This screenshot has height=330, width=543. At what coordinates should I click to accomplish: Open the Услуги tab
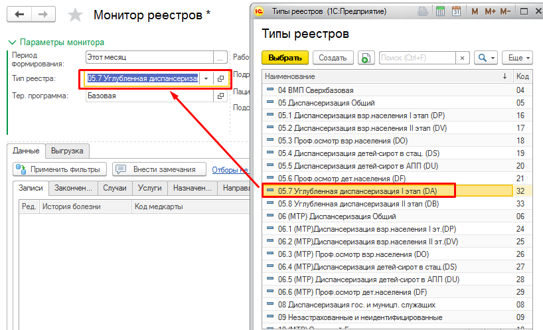149,188
